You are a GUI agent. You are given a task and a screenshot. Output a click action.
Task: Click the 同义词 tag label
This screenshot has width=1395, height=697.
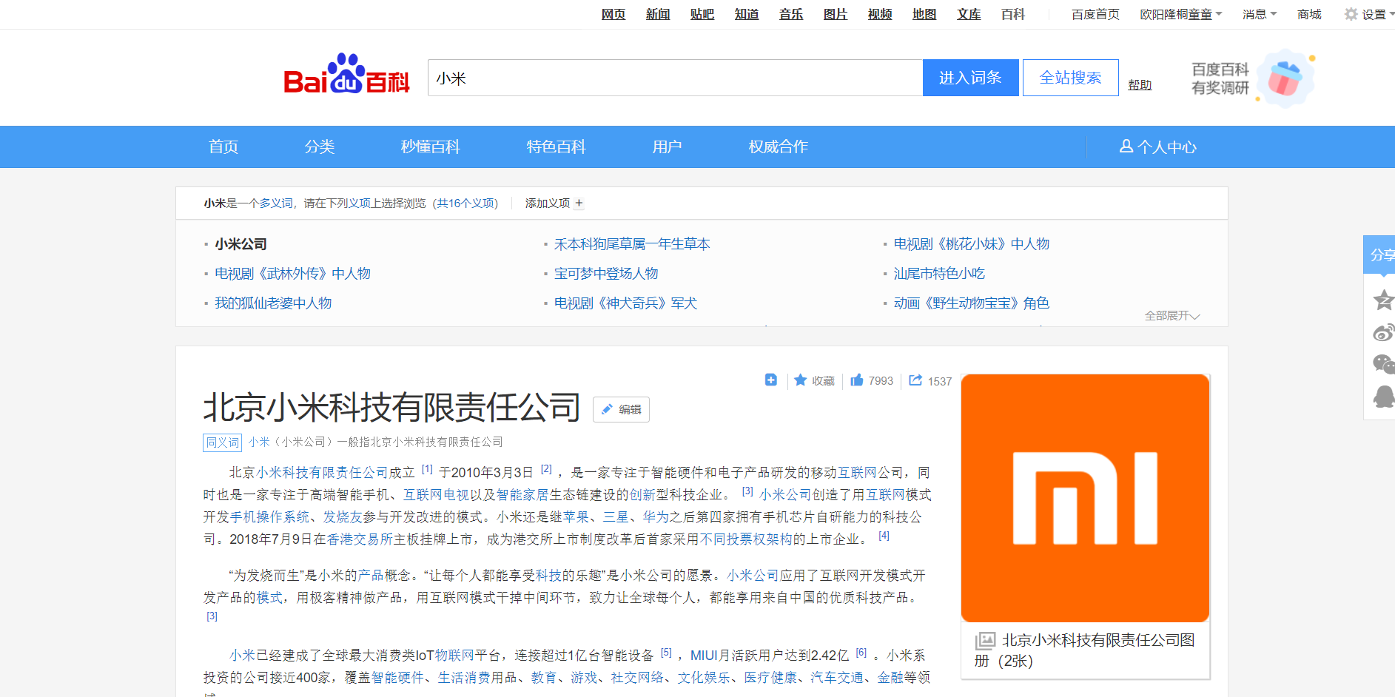[x=223, y=442]
